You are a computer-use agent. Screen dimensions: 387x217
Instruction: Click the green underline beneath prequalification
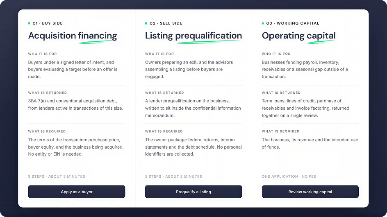click(209, 42)
